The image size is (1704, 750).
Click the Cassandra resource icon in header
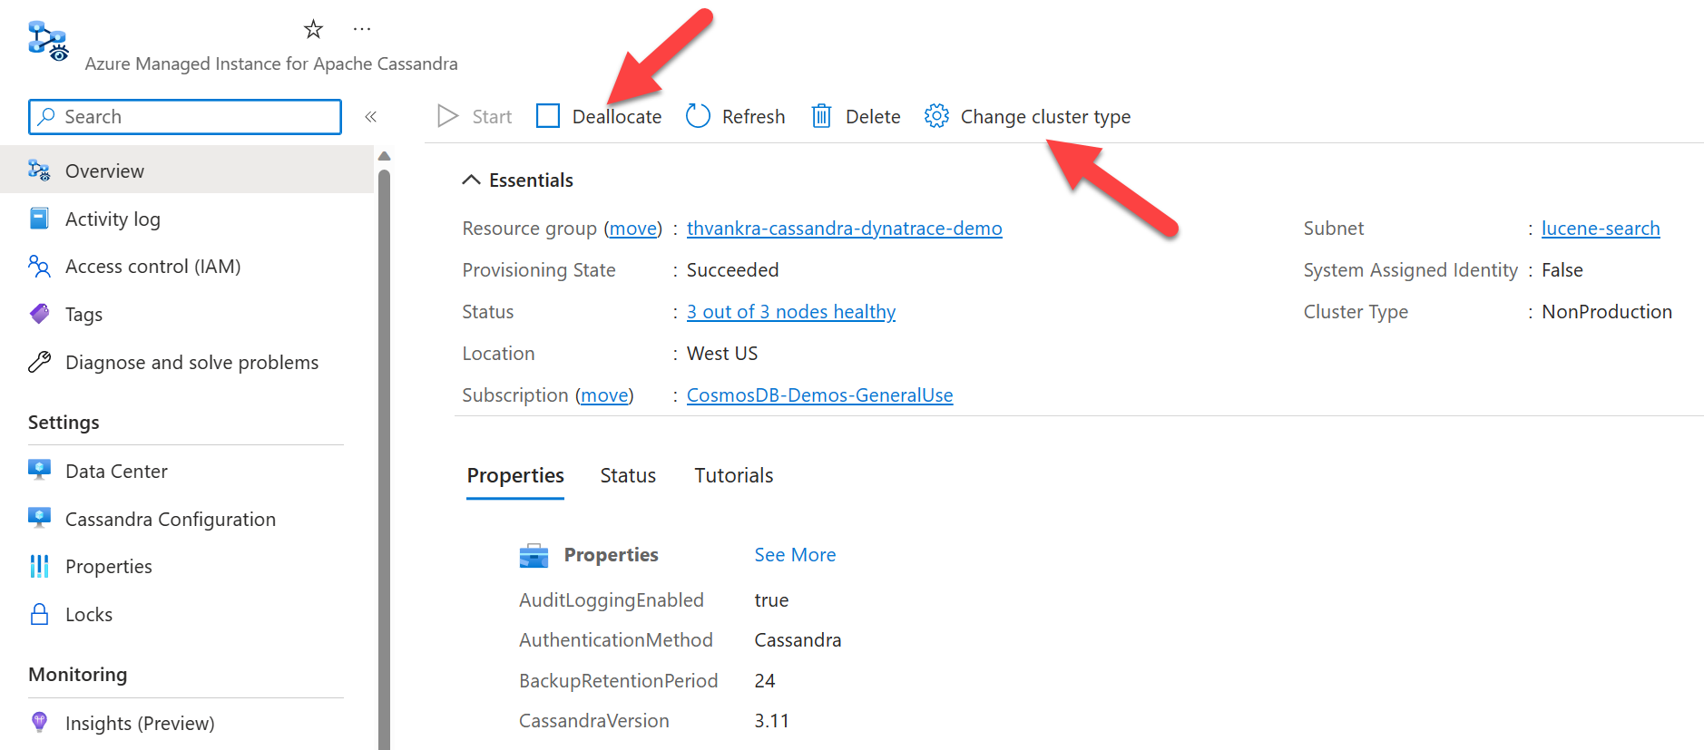click(47, 41)
